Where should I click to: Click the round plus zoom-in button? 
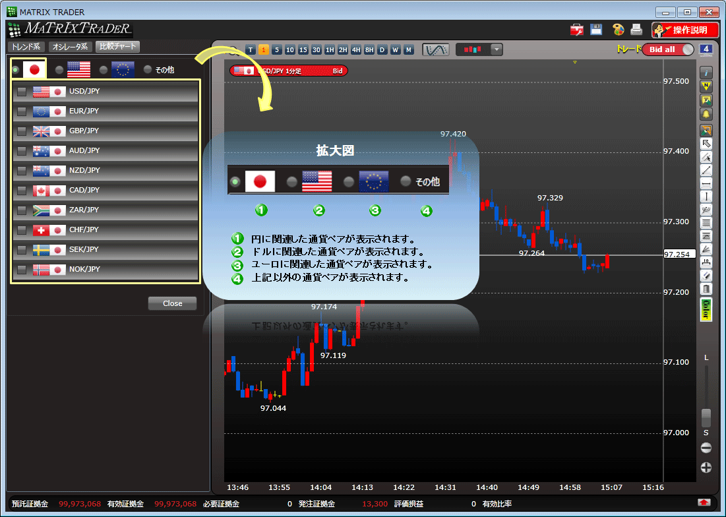(x=706, y=468)
